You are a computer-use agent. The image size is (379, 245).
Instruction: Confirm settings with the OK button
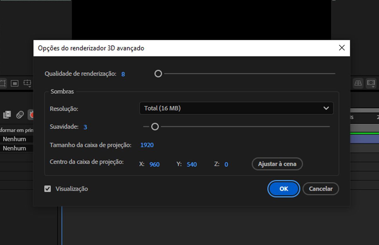pyautogui.click(x=283, y=189)
